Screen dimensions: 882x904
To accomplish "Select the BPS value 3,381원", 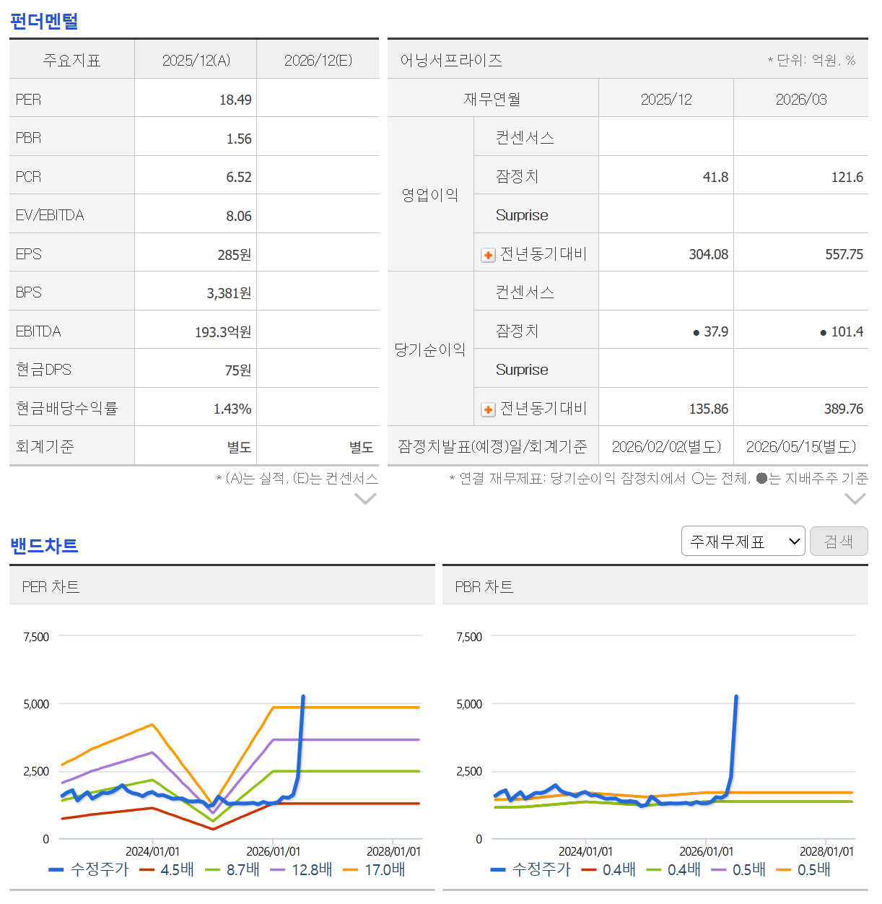I will (229, 293).
